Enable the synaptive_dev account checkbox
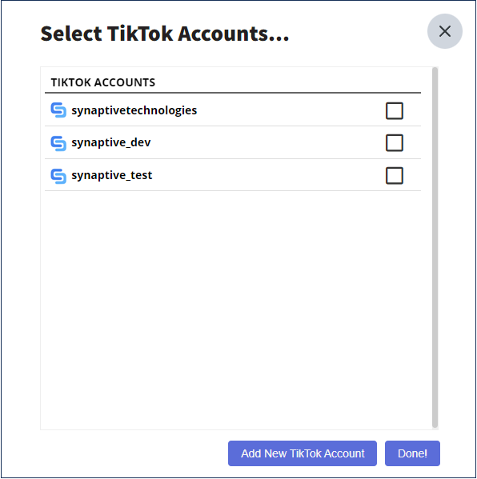Screen dimensions: 477x479 pos(394,142)
